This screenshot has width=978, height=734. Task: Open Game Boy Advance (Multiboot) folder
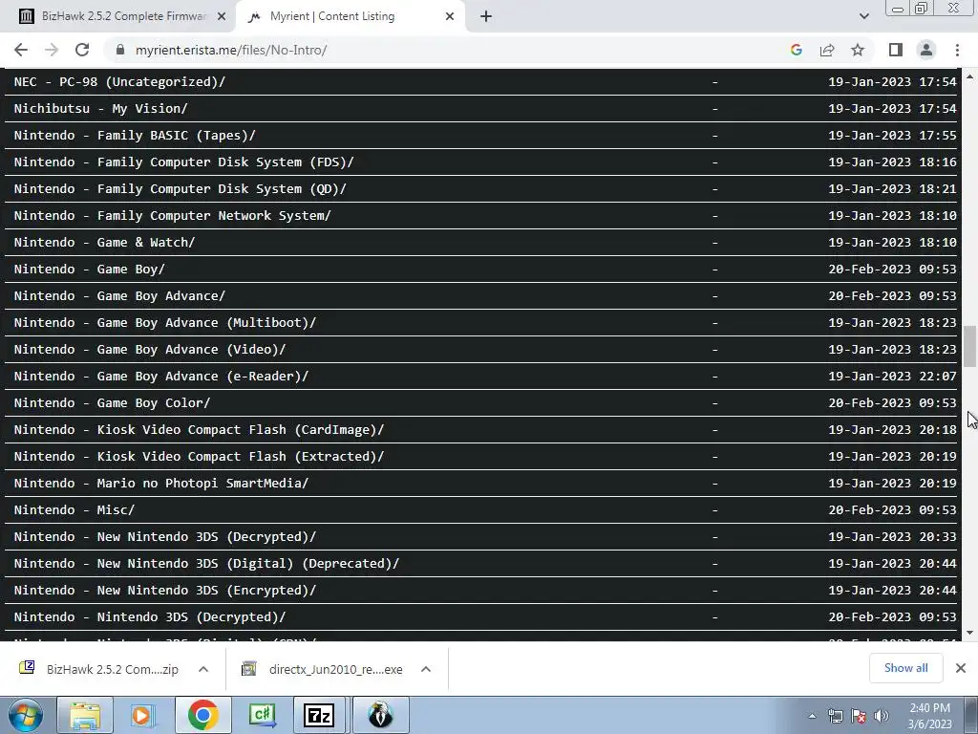164,323
